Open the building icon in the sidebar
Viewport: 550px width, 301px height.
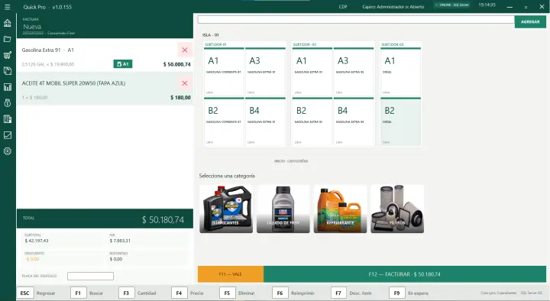(8, 119)
